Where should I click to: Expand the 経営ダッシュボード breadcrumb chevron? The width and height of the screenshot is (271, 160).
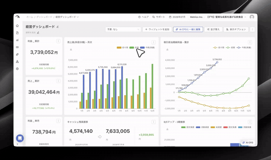[78, 17]
